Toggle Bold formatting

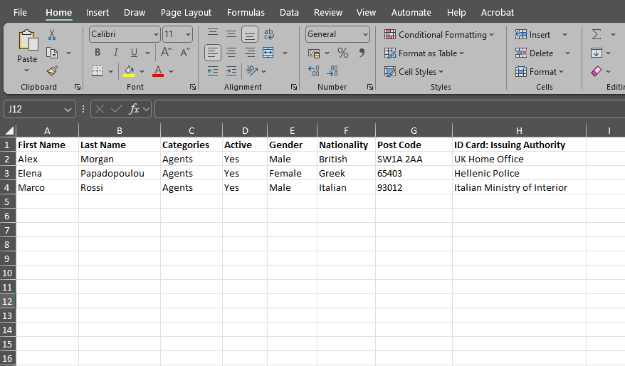(x=98, y=53)
